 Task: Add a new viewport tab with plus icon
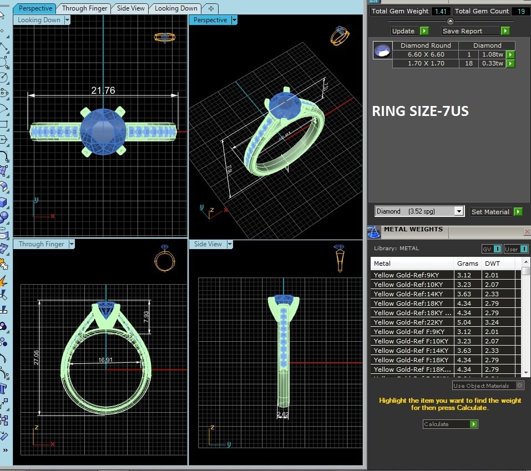tap(211, 8)
